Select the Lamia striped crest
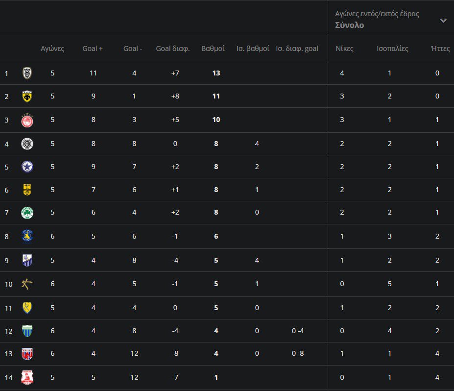Image resolution: width=454 pixels, height=391 pixels. [27, 260]
